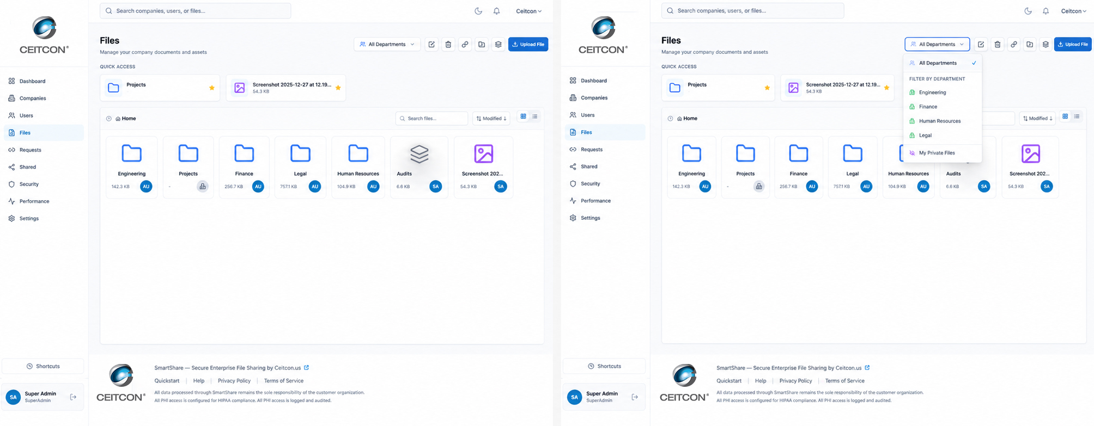Focus Search files field in window with closed dropdown
1094x426 pixels.
tap(431, 119)
